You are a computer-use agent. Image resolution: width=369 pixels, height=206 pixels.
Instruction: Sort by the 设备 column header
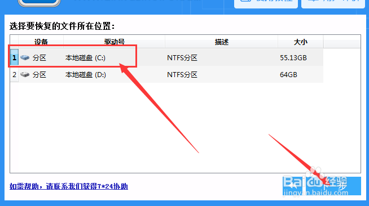pyautogui.click(x=41, y=42)
